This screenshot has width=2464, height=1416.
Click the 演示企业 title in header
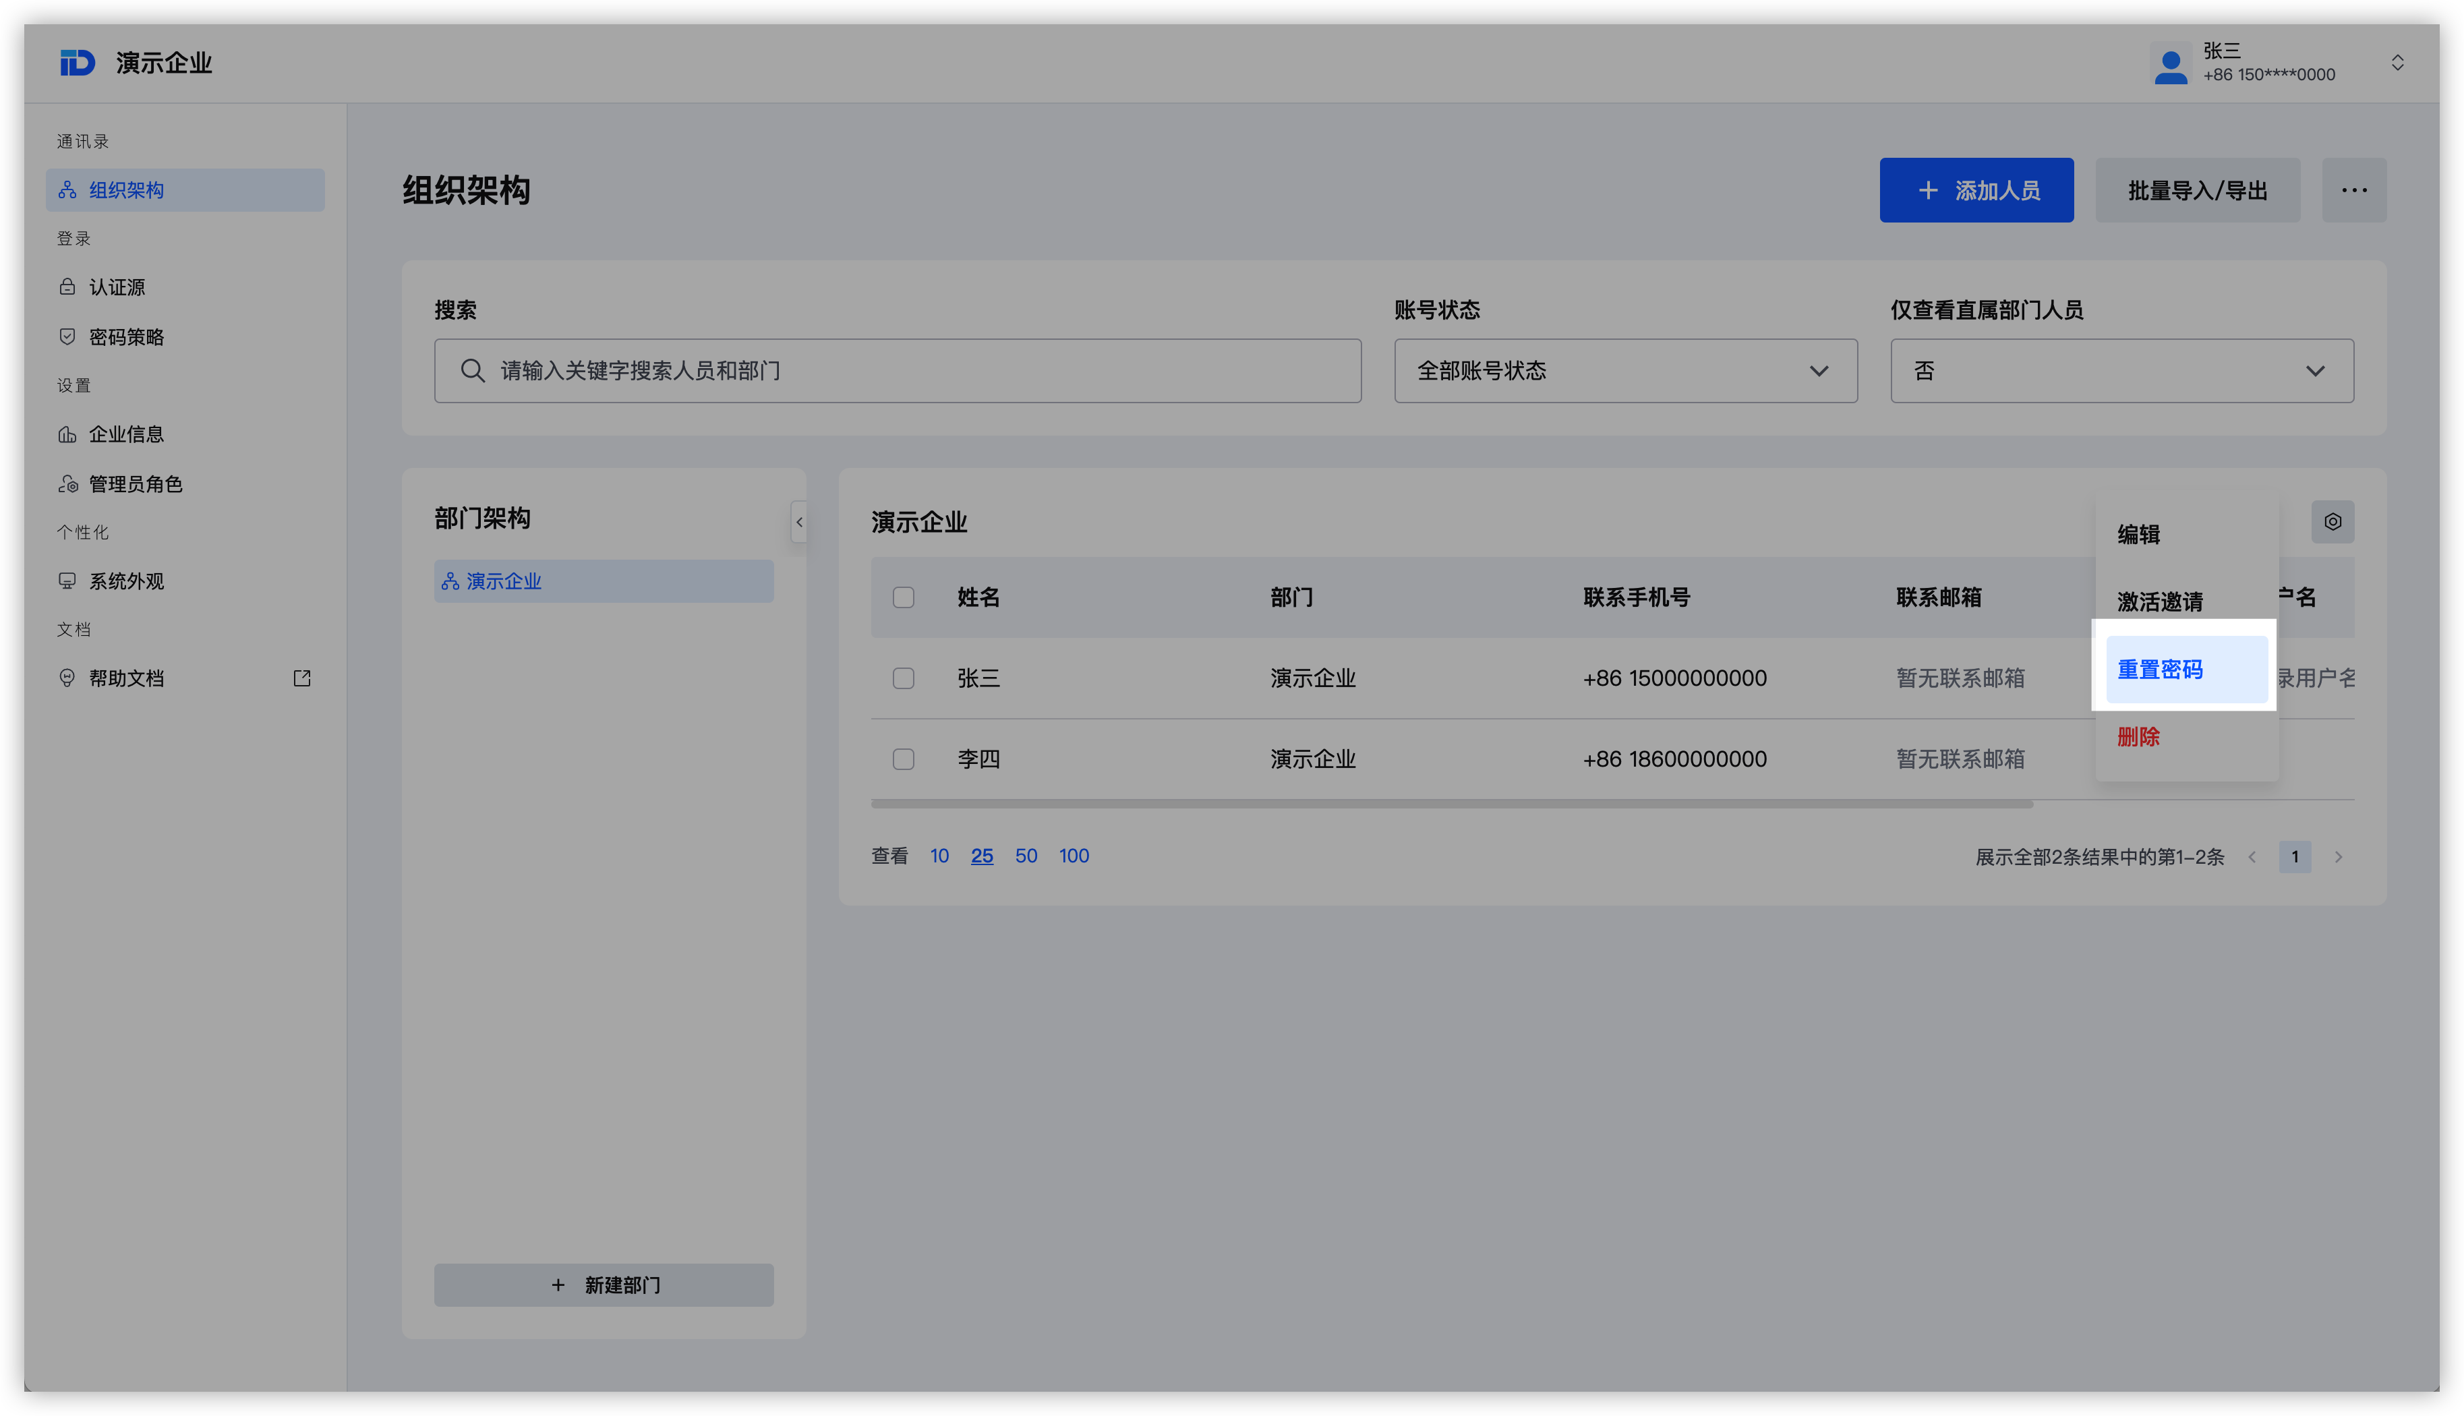tap(163, 63)
